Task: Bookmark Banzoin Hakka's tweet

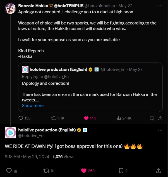Action: pos(152,118)
